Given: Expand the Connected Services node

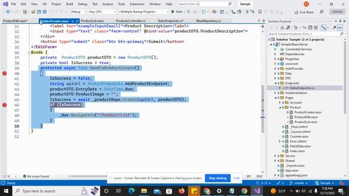Looking at the screenshot, I should 275,49.
